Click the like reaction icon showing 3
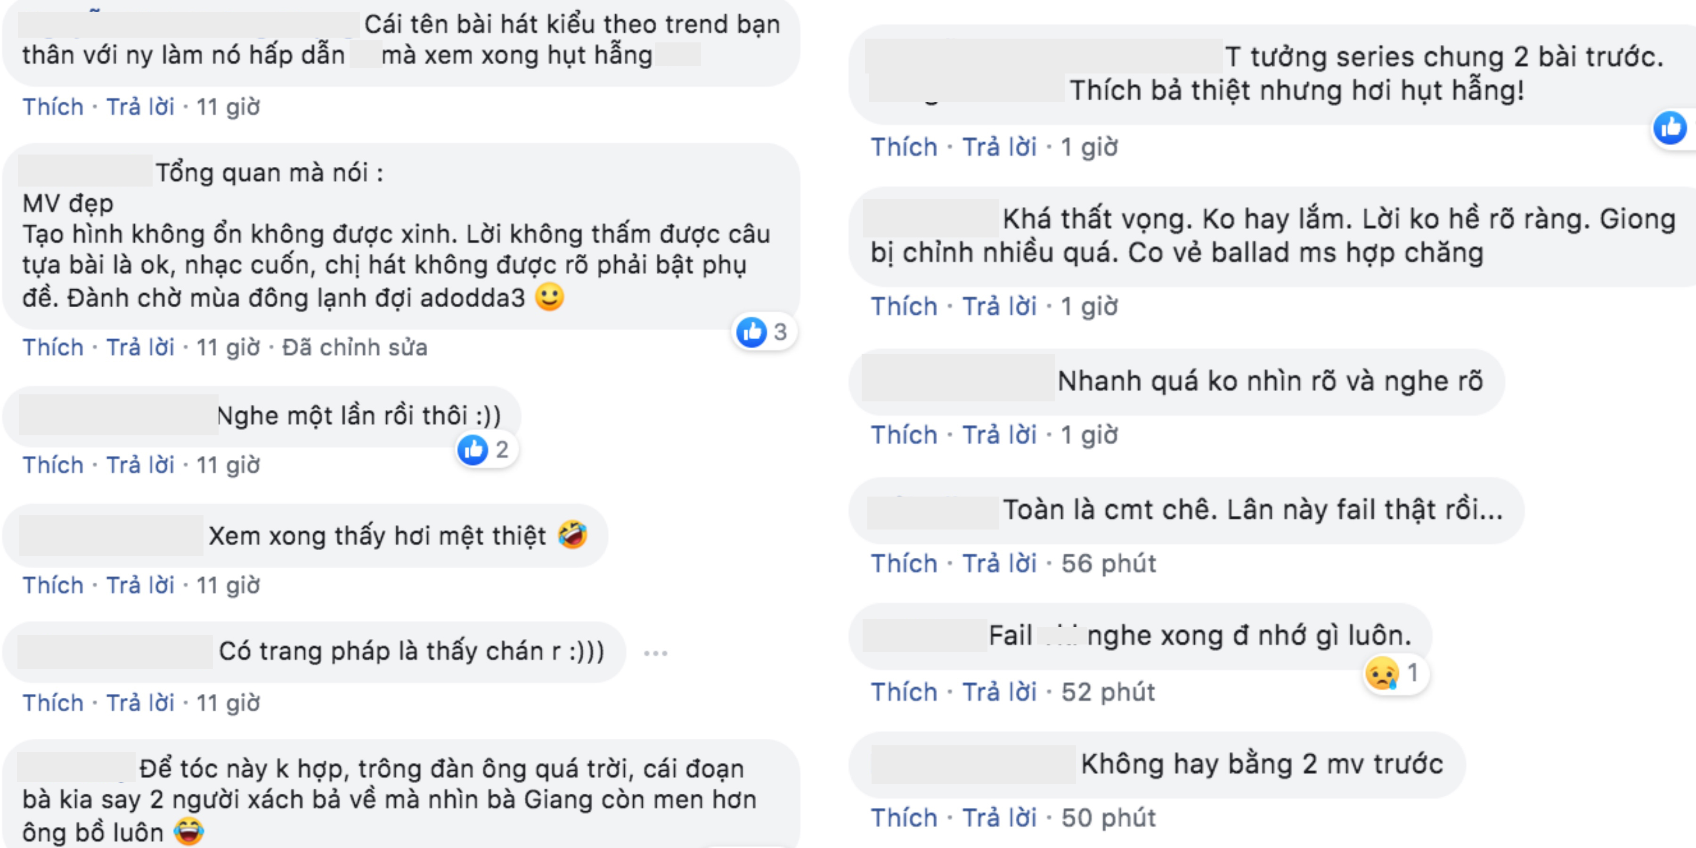This screenshot has width=1696, height=848. pyautogui.click(x=751, y=332)
